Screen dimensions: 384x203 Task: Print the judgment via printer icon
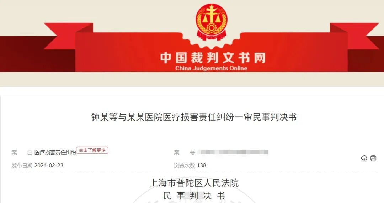click(x=373, y=159)
